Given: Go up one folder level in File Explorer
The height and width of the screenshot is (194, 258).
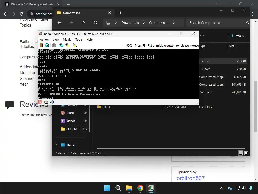Looking at the screenshot, I should (83, 23).
